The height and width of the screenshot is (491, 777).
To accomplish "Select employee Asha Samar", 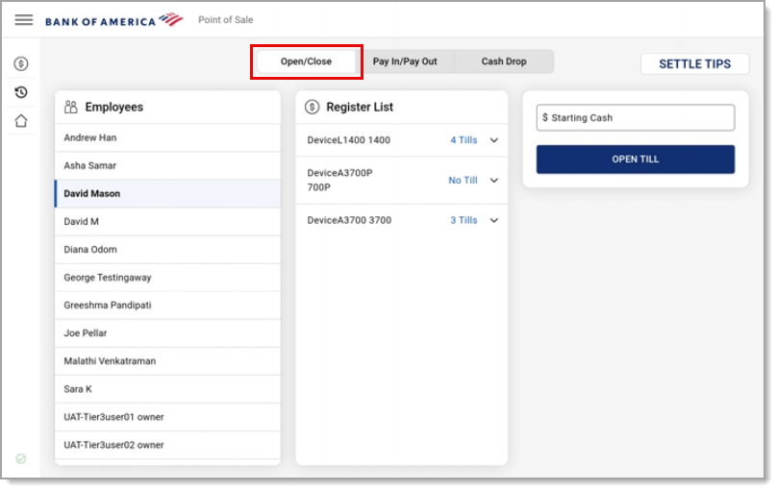I will [167, 166].
